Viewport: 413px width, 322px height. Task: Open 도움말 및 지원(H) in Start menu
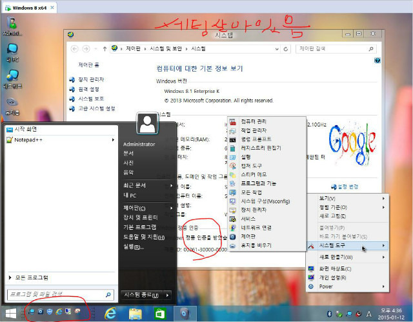coord(144,237)
